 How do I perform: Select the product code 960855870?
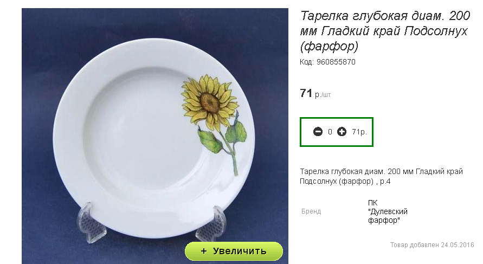[336, 62]
